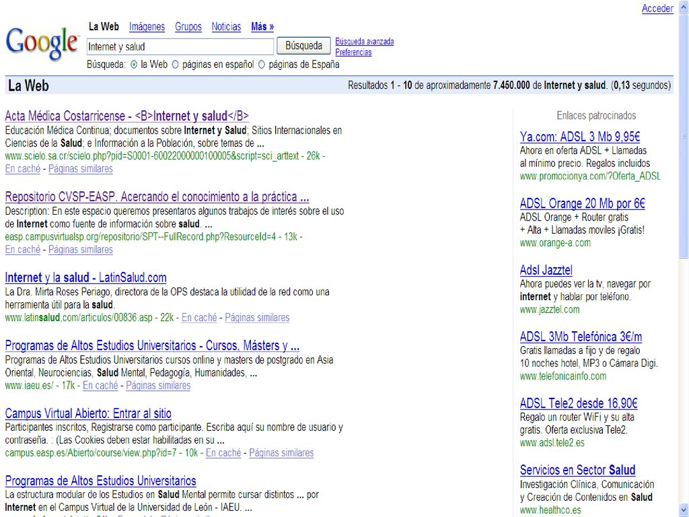Click the scrollbar up arrow
The height and width of the screenshot is (517, 689).
684,6
